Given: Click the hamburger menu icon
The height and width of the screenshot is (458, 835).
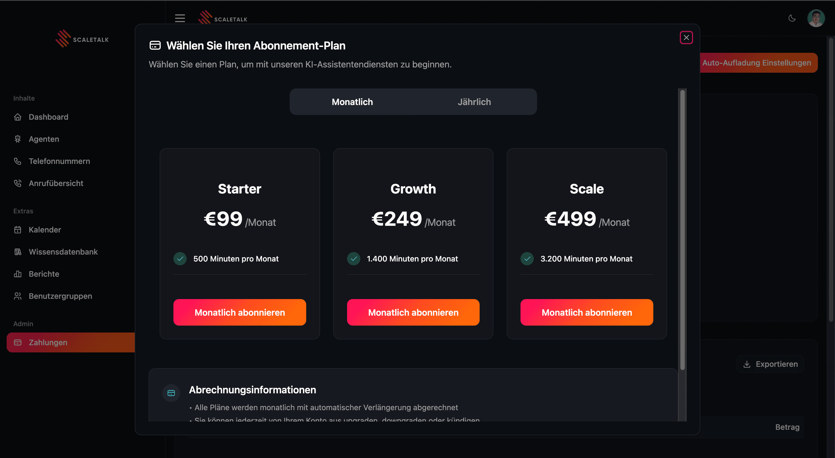Looking at the screenshot, I should [180, 18].
